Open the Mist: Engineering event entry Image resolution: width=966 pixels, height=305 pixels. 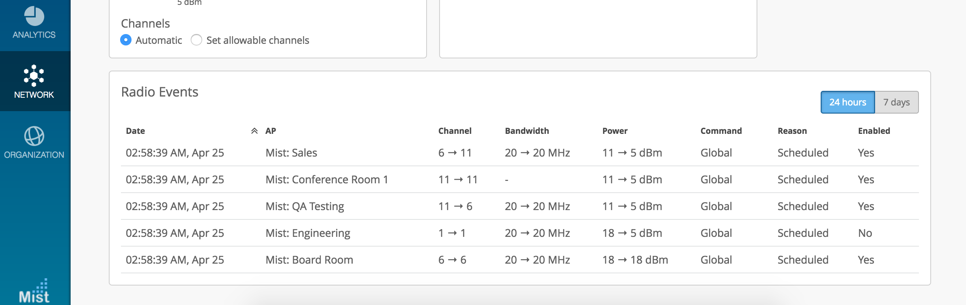(x=308, y=233)
